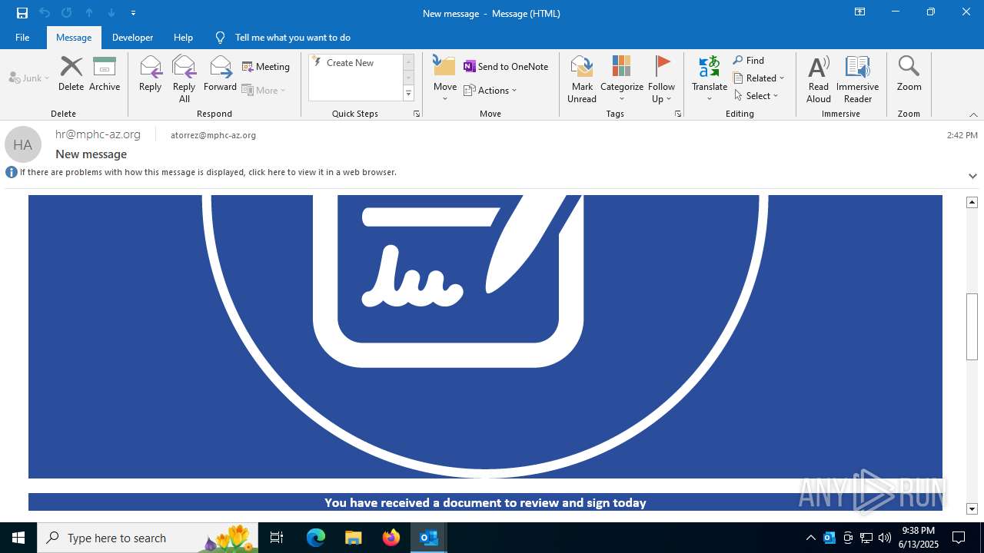Click the Next Item down arrow

111,13
